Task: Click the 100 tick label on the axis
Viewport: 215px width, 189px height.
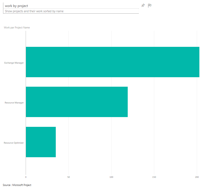Action: [x=111, y=177]
